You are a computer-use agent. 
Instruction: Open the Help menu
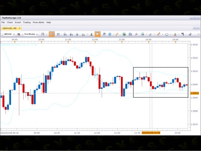[x=49, y=22]
